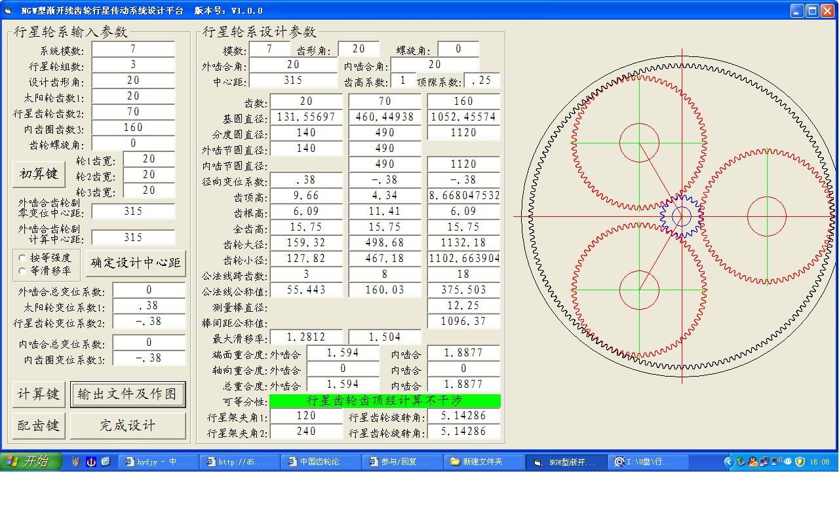Screen dimensions: 839x524
Task: Click the 计算键 button
Action: pos(39,394)
